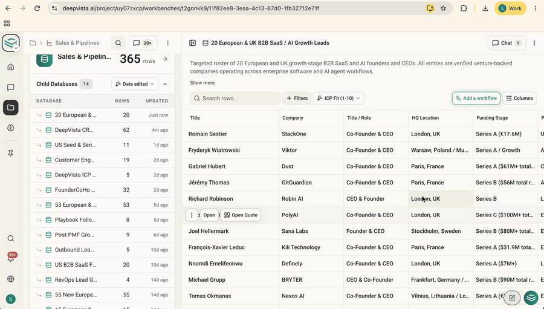
Task: Open DeepVista CR... child database
Action: coord(102,130)
